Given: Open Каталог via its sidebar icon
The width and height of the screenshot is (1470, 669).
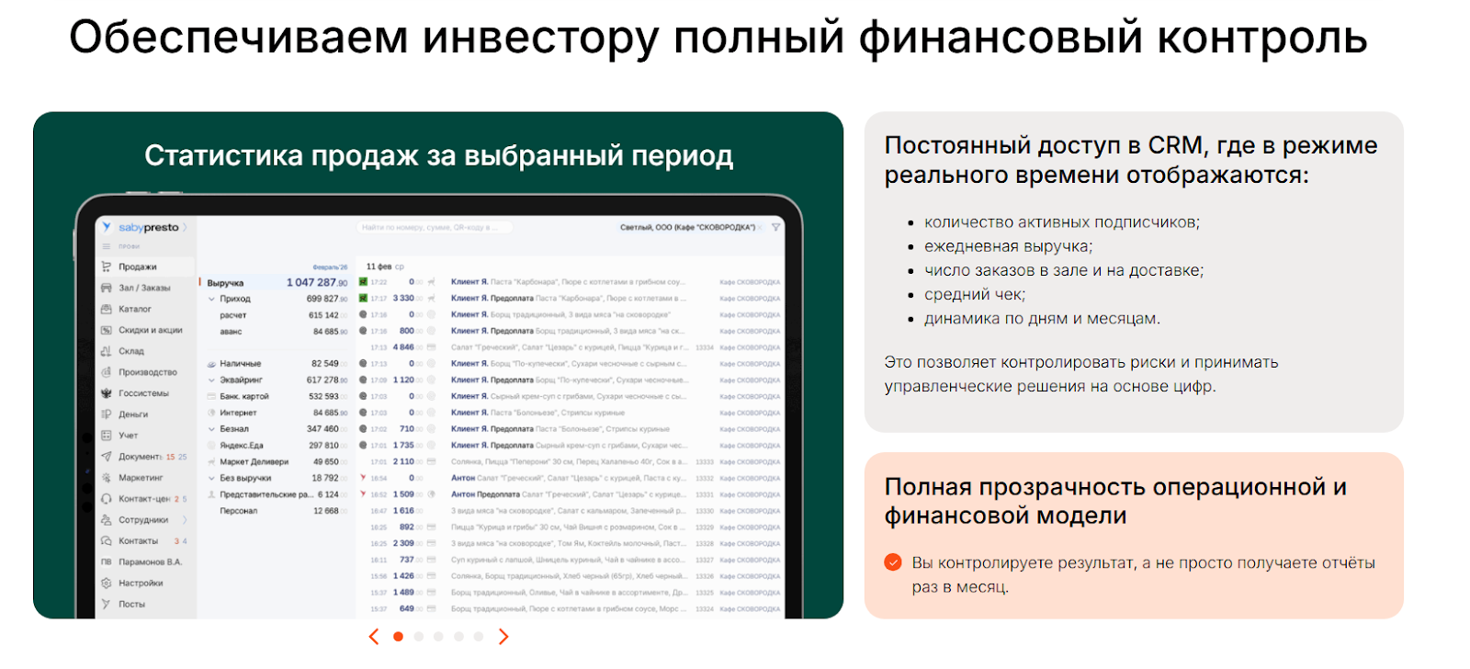Looking at the screenshot, I should 107,309.
